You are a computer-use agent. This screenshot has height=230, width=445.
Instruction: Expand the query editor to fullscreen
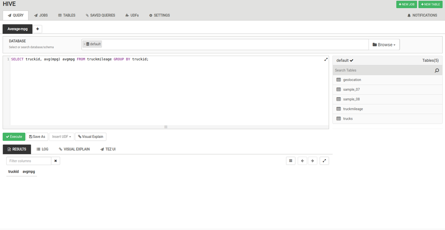(326, 59)
